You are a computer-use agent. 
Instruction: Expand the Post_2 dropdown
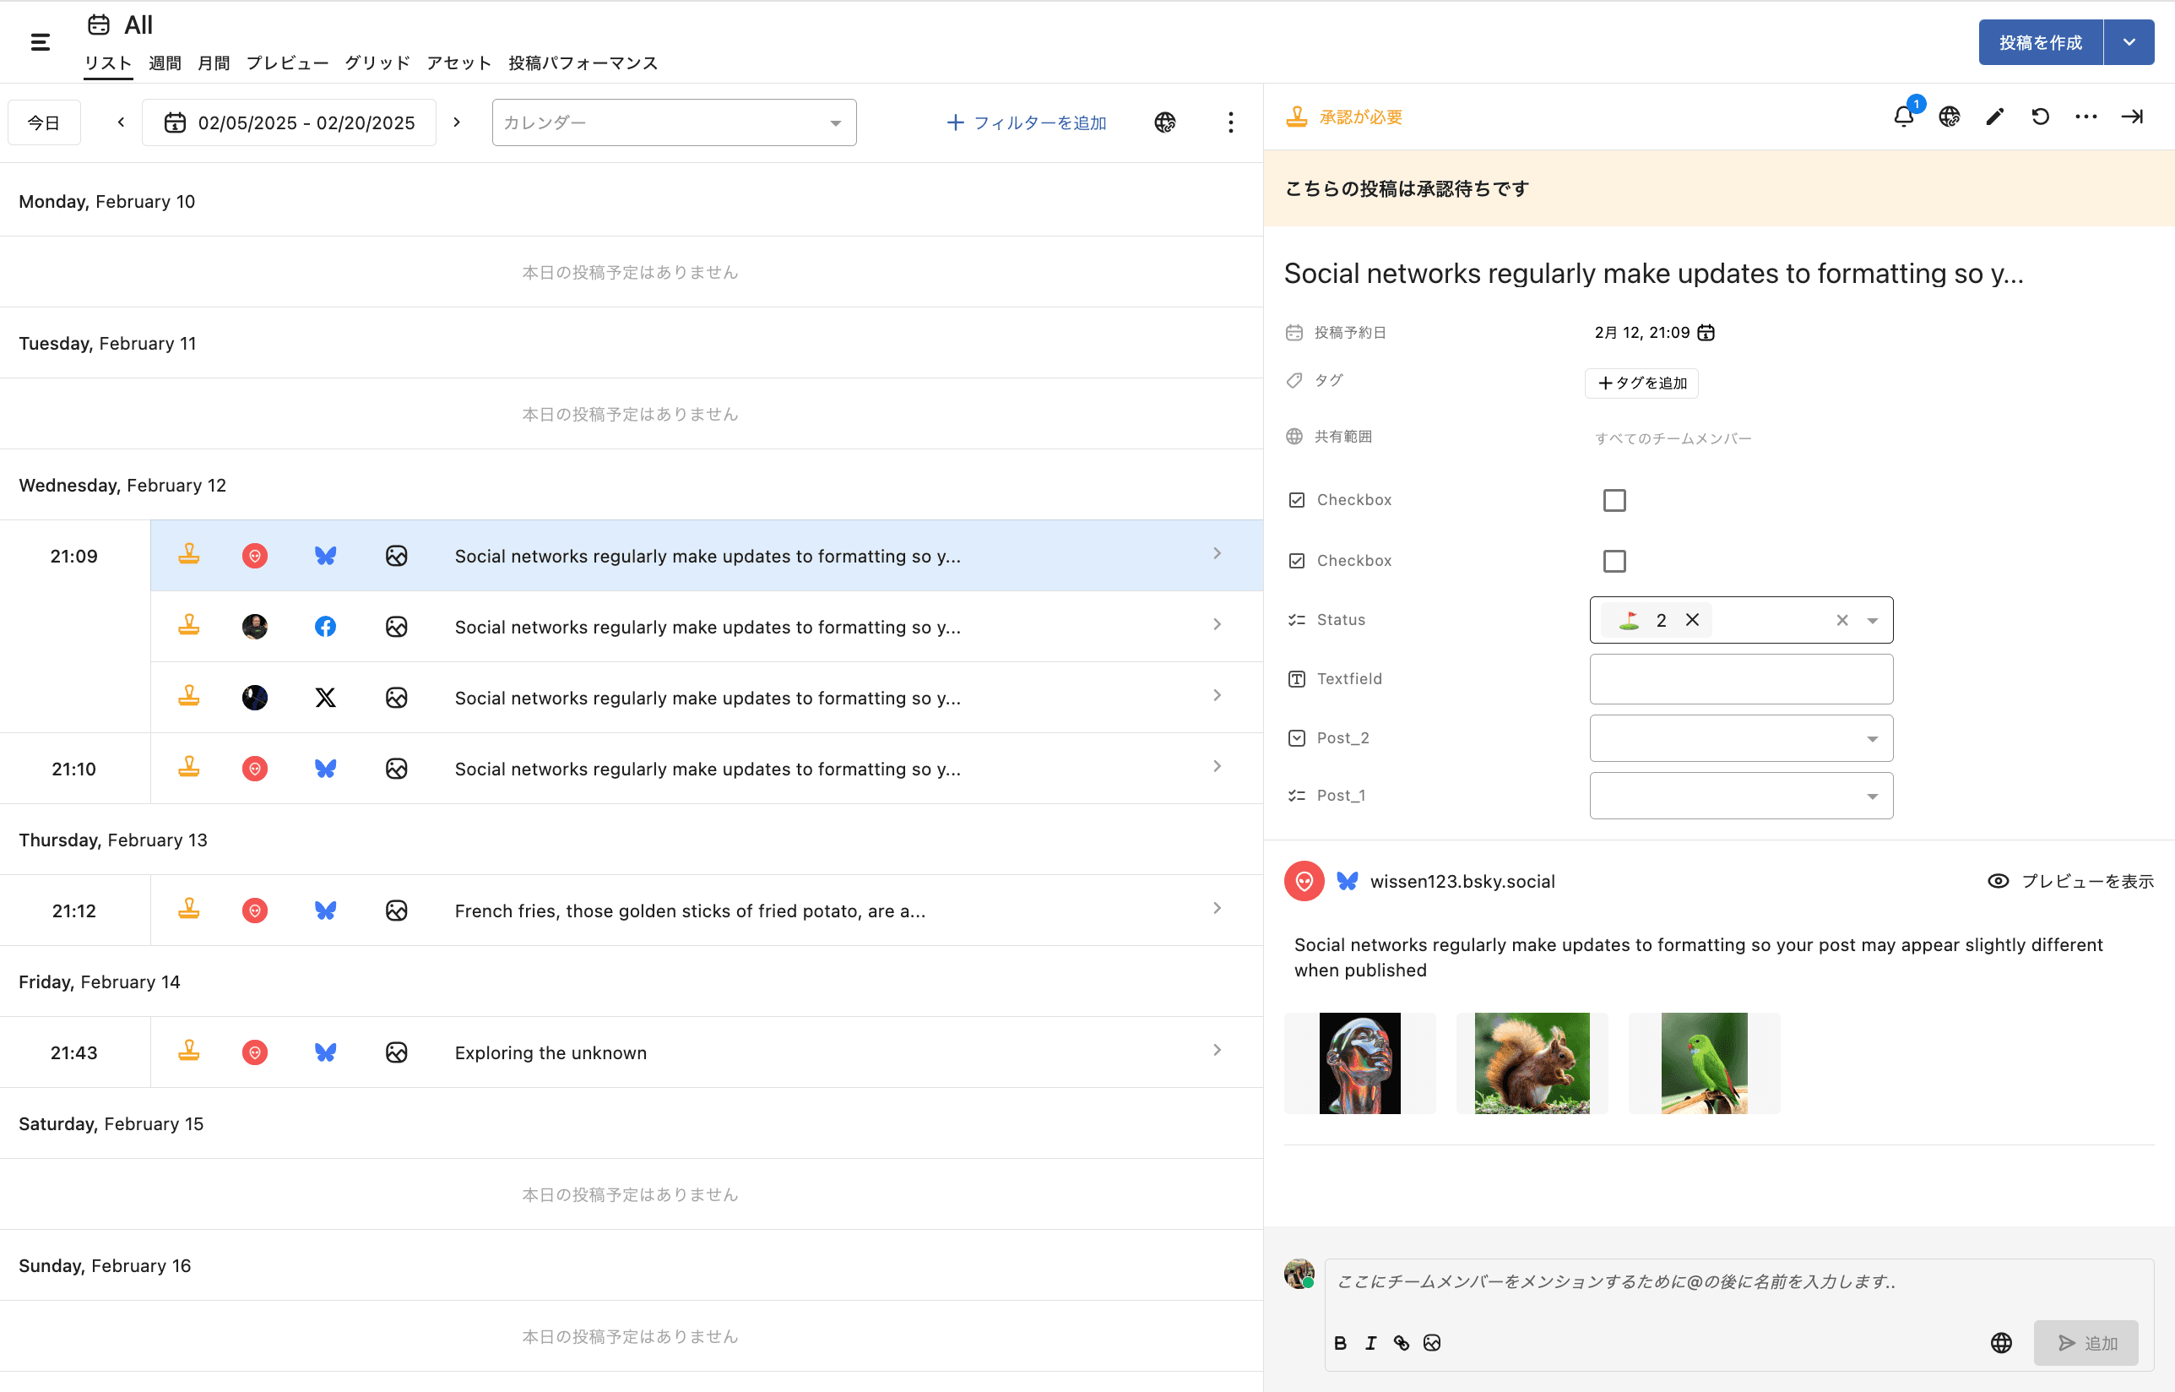pos(1740,737)
